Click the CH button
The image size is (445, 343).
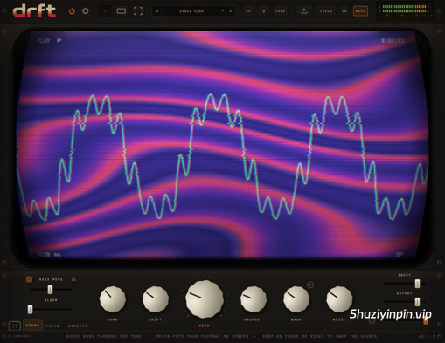coord(344,11)
